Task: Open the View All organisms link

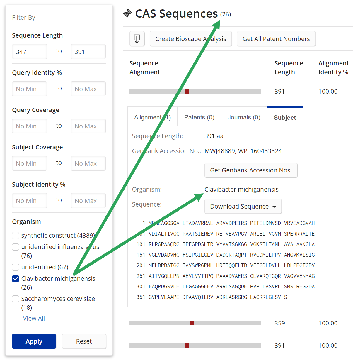Action: 34,319
